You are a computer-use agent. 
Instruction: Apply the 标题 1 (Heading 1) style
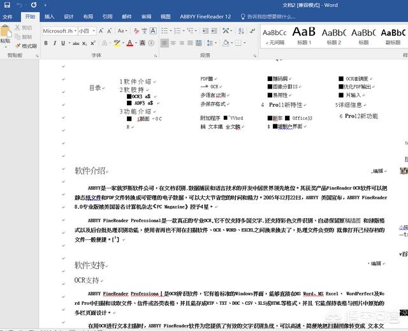coord(304,37)
